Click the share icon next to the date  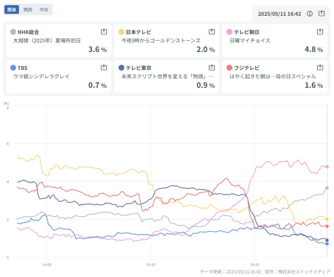click(x=322, y=14)
